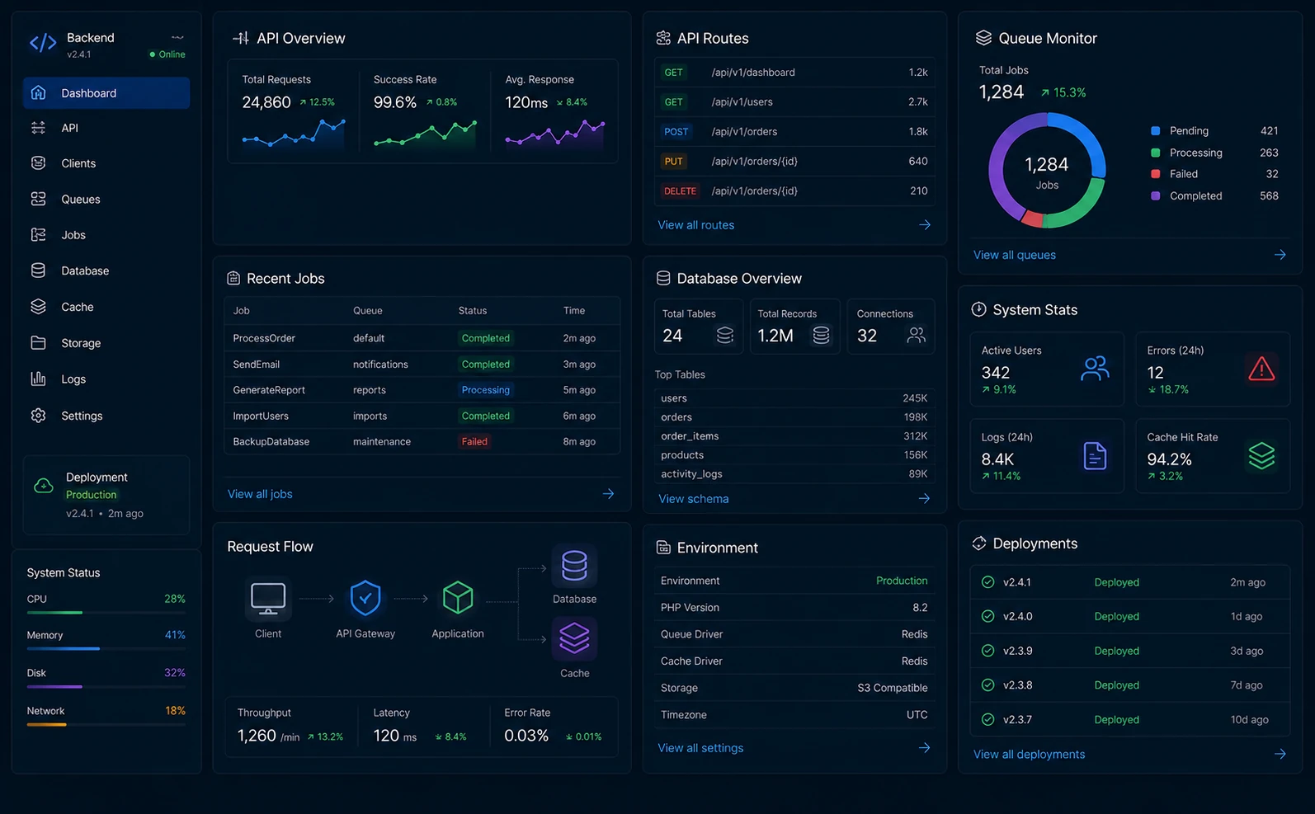
Task: Click the Backend code logo icon
Action: coord(43,43)
